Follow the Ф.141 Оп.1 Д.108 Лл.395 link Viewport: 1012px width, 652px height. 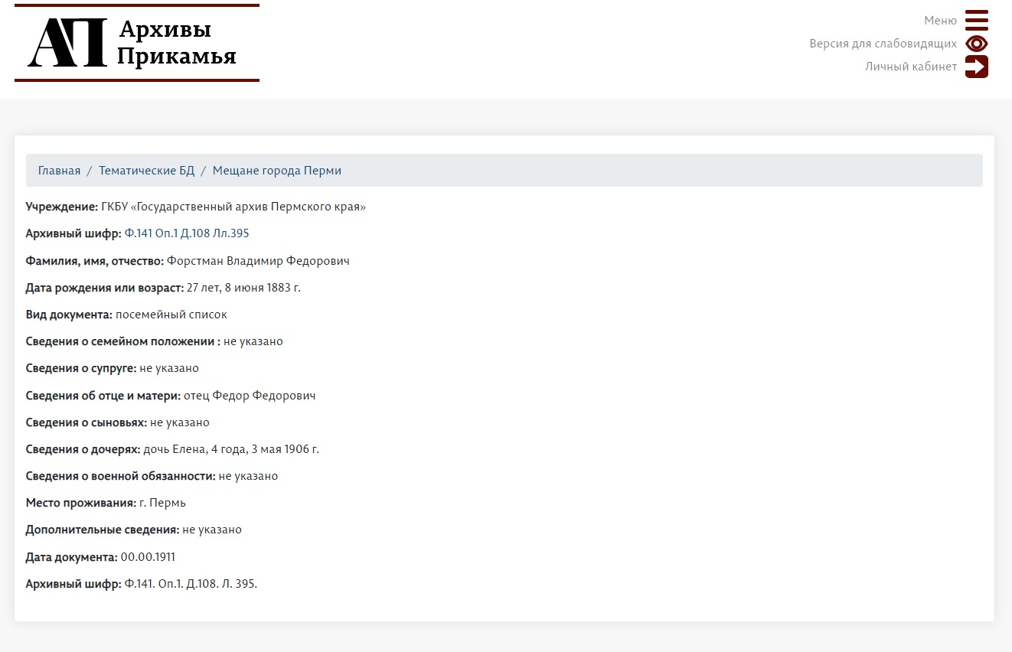(187, 233)
